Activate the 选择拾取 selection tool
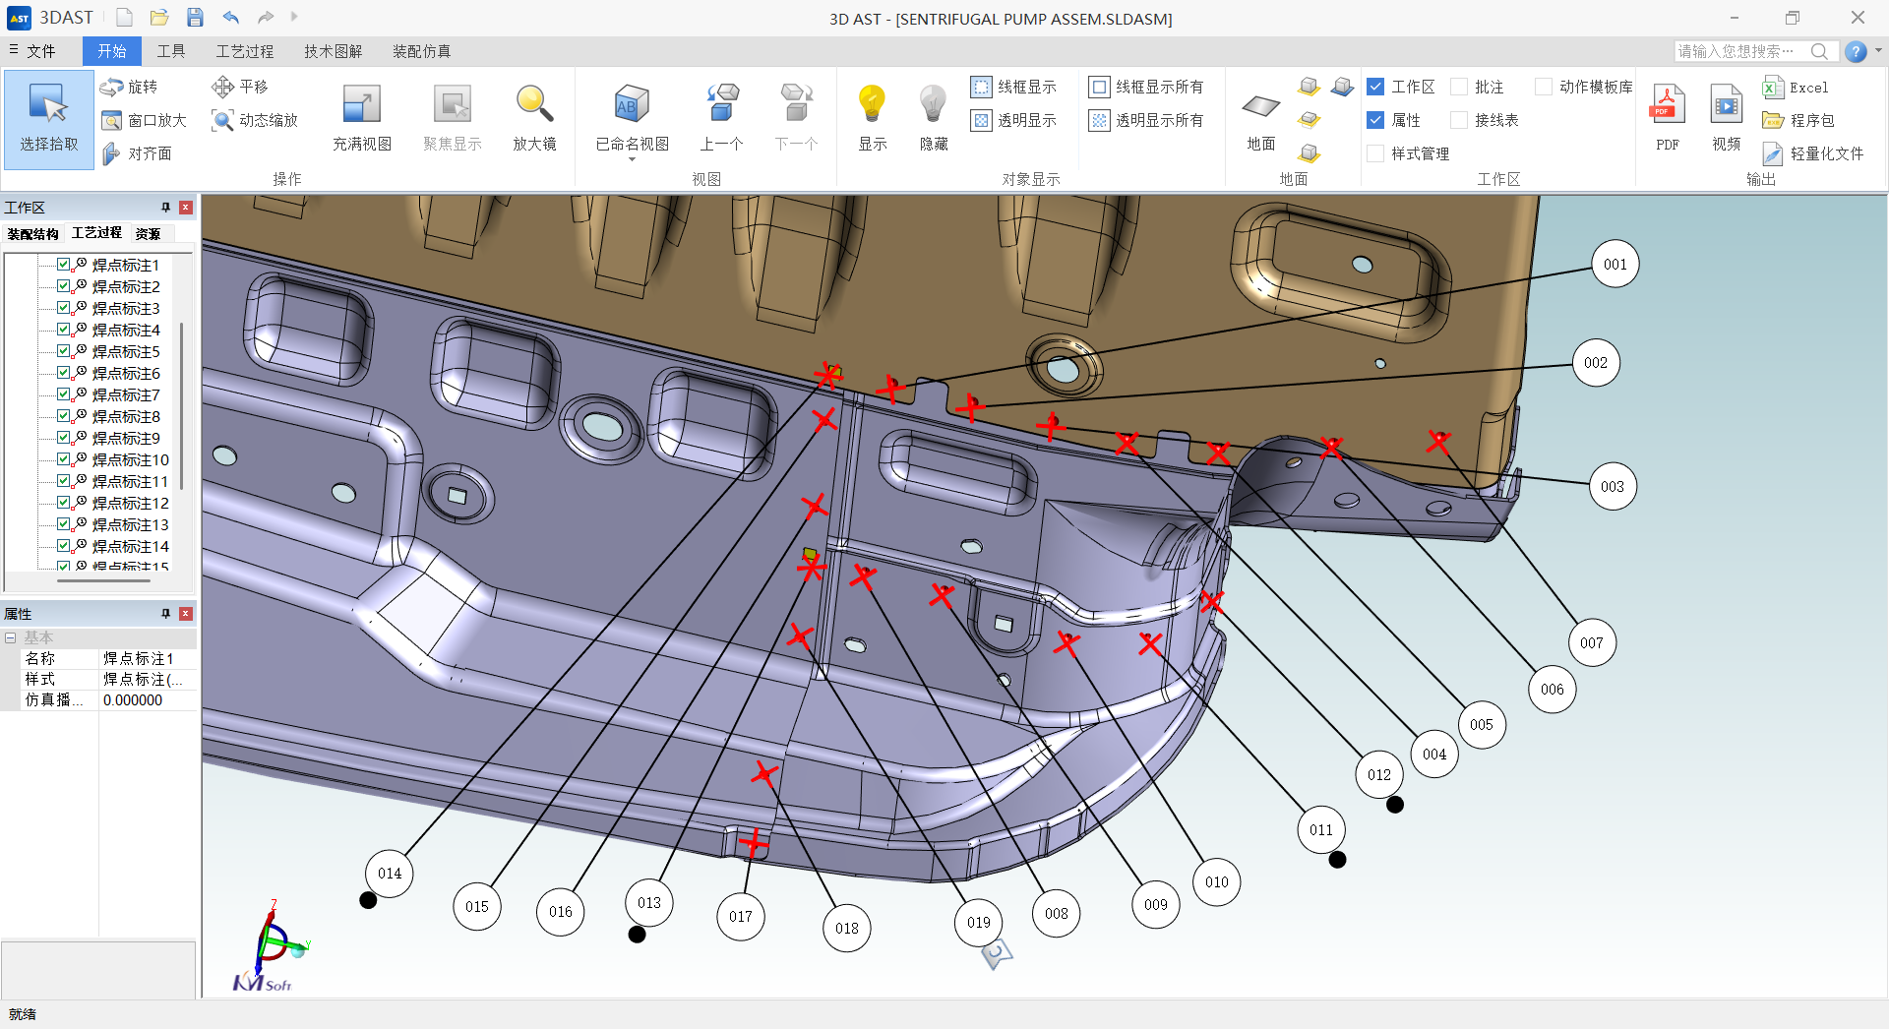This screenshot has width=1889, height=1029. pos(48,118)
